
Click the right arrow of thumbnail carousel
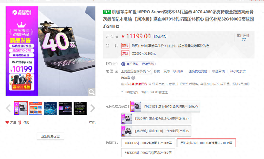tap(93, 108)
